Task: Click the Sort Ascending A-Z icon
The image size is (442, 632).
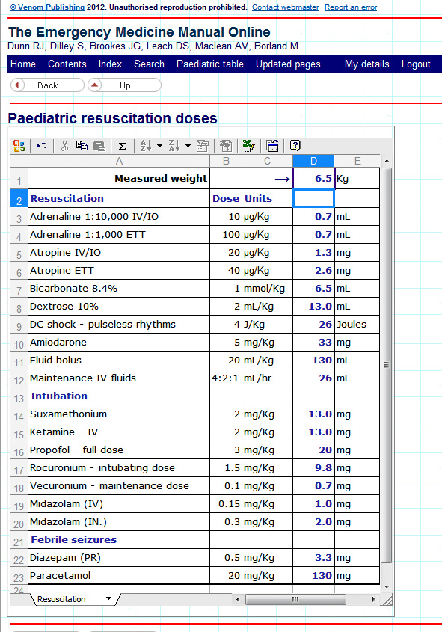Action: click(145, 146)
